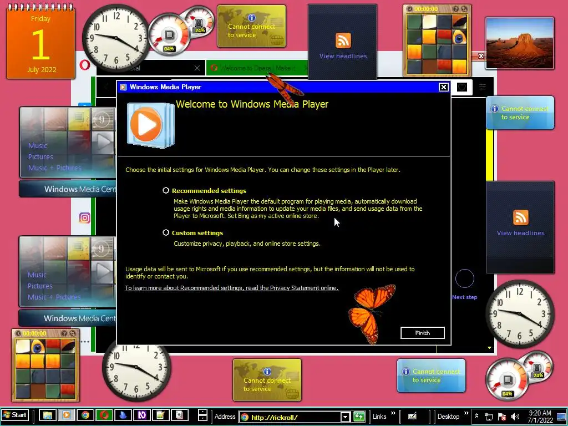Click toucan eye tile in puzzle beside desert slideshow
The height and width of the screenshot is (426, 568).
(459, 37)
